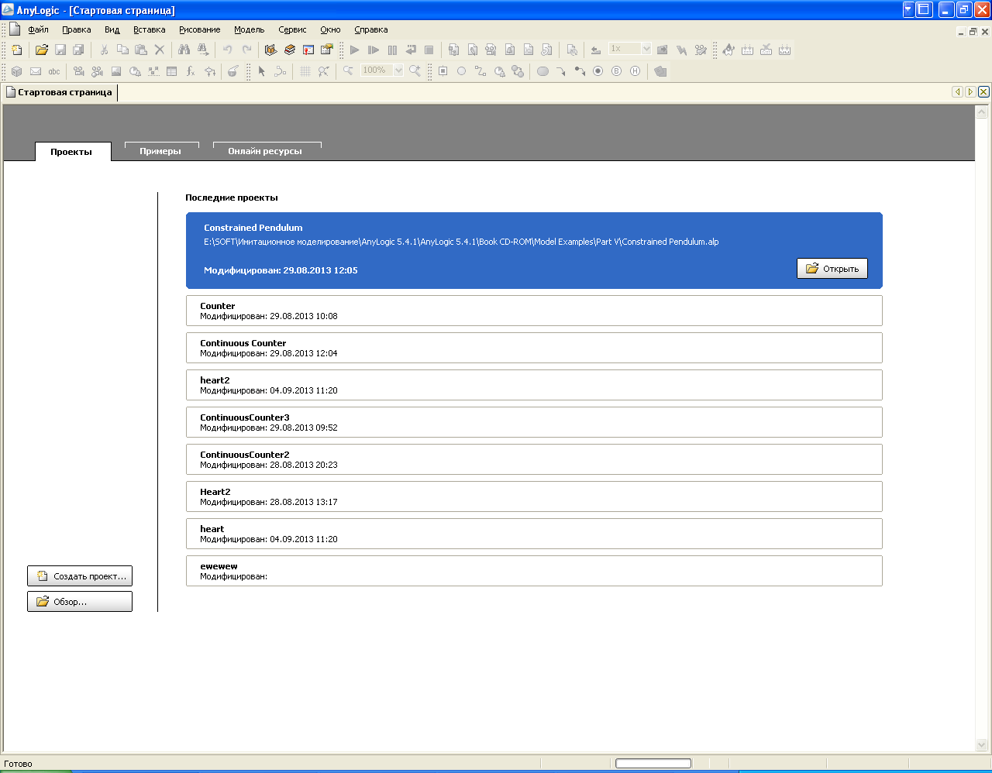
Task: Click the vertical scrollbar up arrow
Action: 982,112
